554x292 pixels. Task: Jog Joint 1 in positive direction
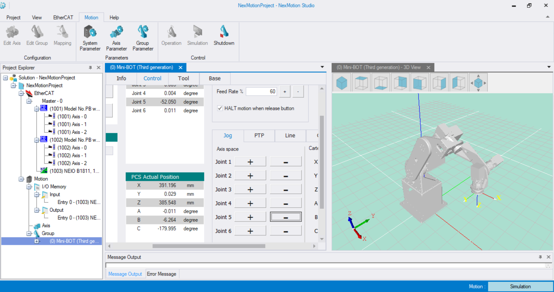250,162
